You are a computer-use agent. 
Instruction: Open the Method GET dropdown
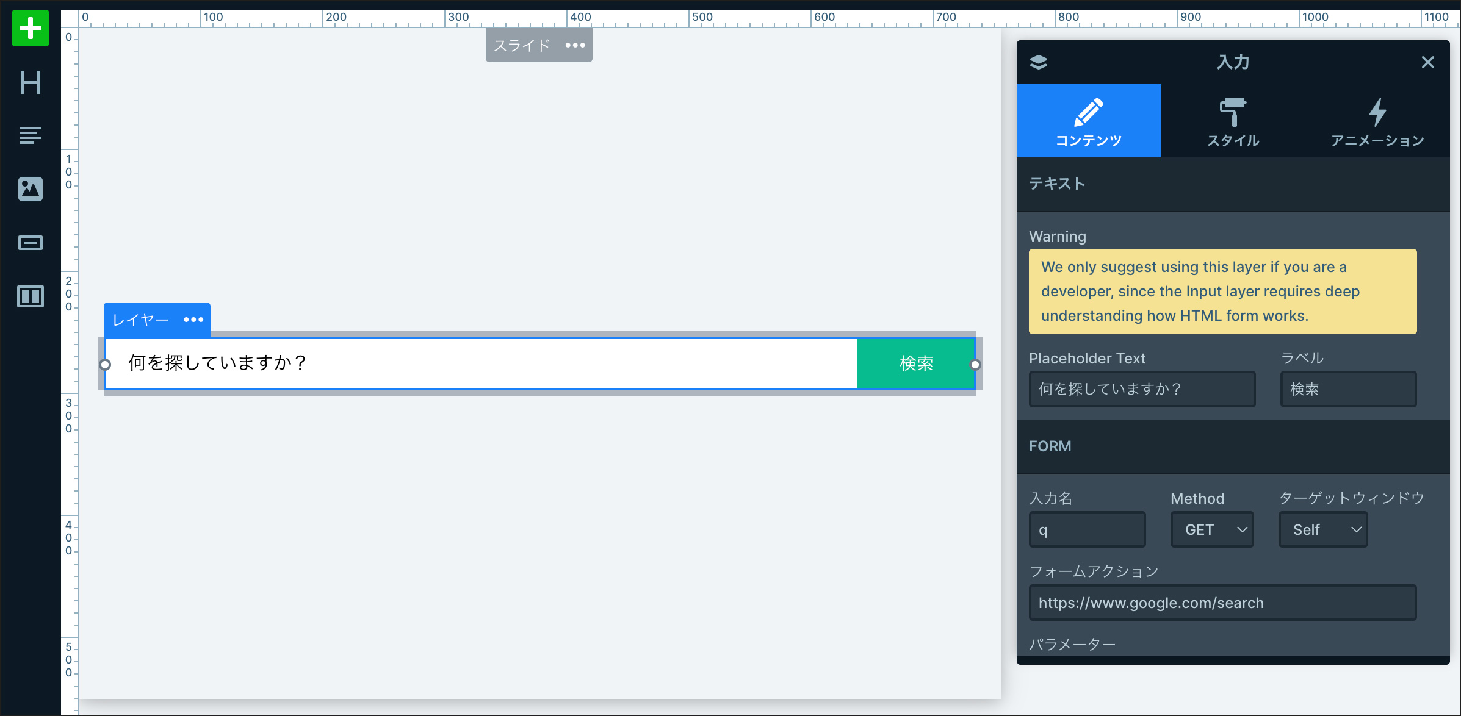(x=1212, y=529)
